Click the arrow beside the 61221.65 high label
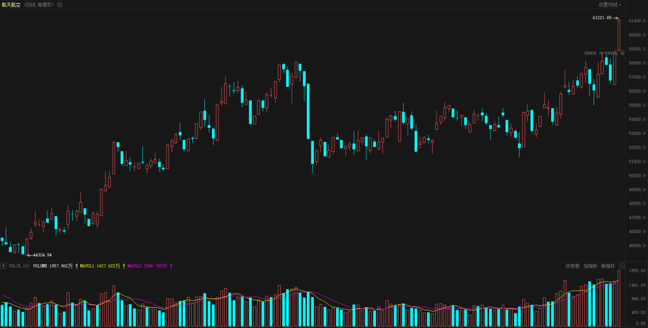Screen dimensions: 648x328 616,18
